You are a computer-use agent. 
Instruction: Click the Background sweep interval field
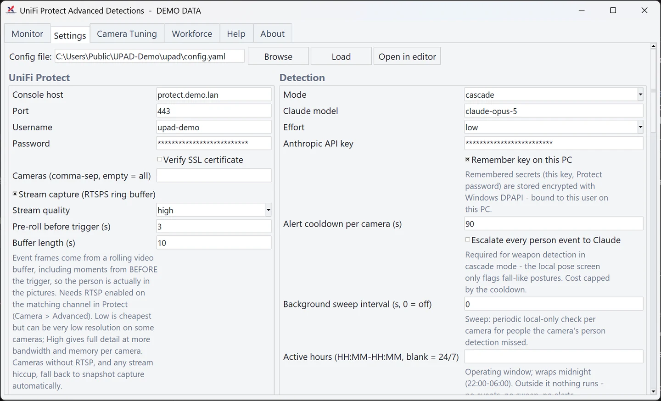point(554,304)
